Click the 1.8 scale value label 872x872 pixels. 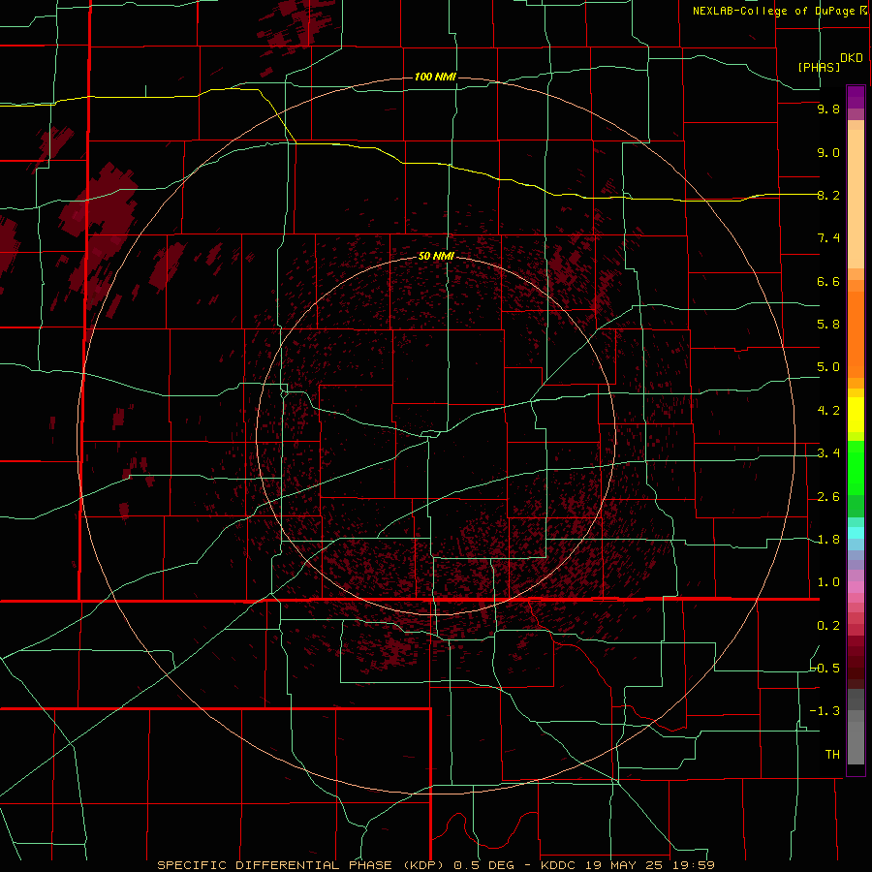click(828, 540)
